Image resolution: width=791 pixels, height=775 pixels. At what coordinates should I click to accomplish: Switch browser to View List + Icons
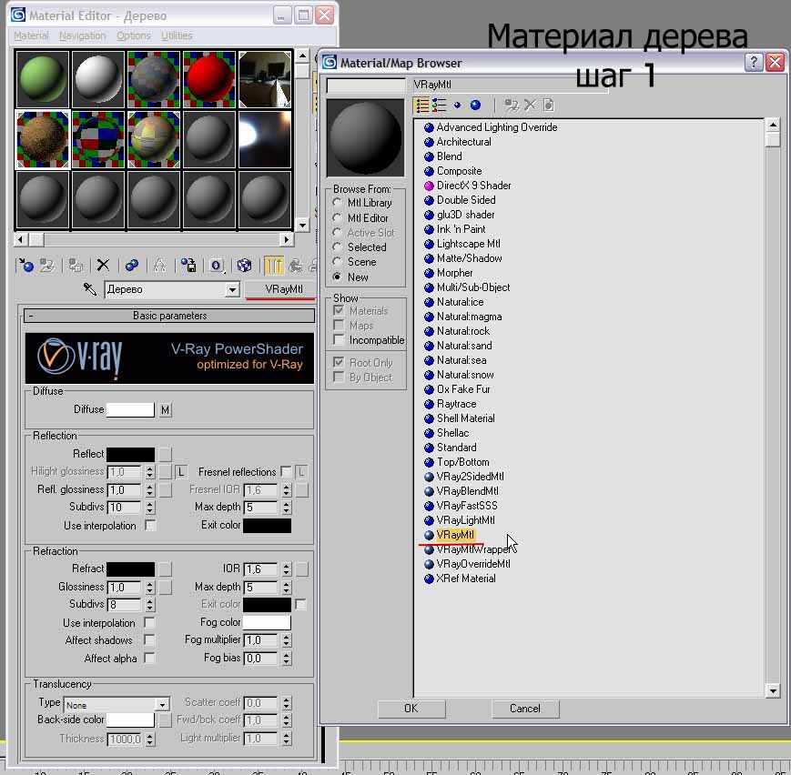click(x=439, y=106)
